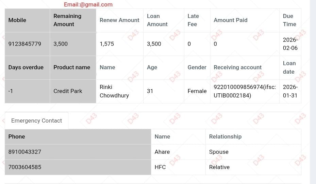Open the Emergency Contact tab
Image resolution: width=316 pixels, height=184 pixels.
(36, 121)
